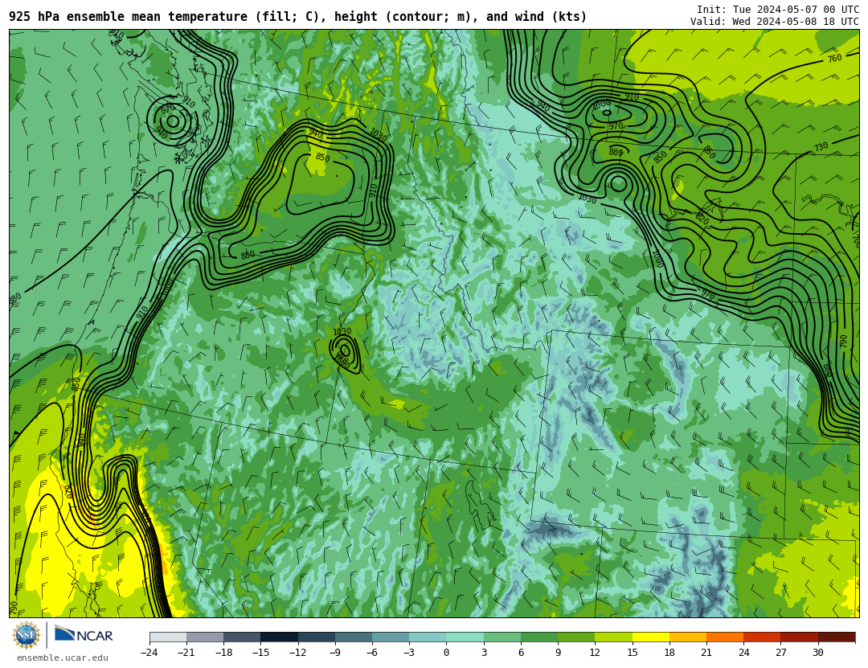Click the 21 colorbar tick label
The image size is (868, 668).
706,653
